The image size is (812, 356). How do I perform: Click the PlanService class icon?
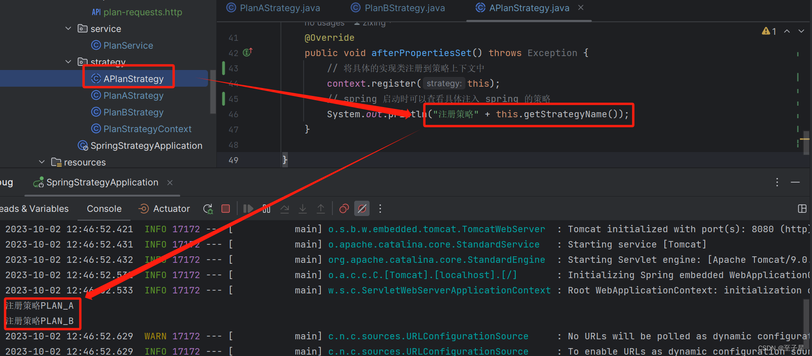tap(96, 45)
